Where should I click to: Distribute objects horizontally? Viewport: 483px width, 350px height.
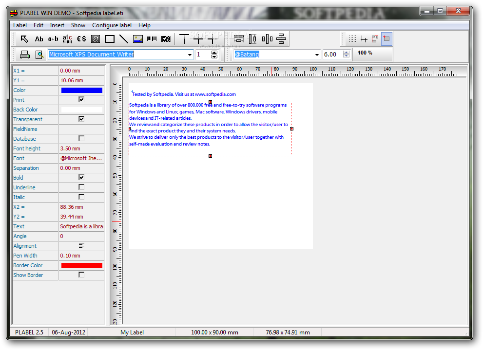point(267,39)
